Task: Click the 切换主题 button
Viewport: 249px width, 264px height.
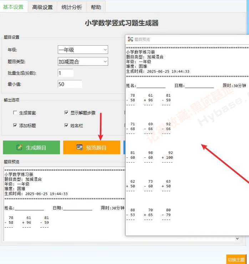Action: (236, 259)
